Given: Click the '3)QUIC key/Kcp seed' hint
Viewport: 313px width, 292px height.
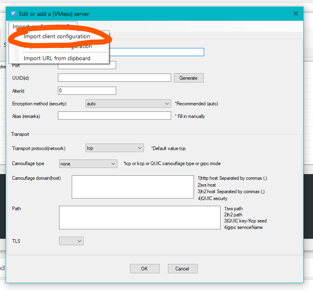Looking at the screenshot, I should (x=245, y=221).
